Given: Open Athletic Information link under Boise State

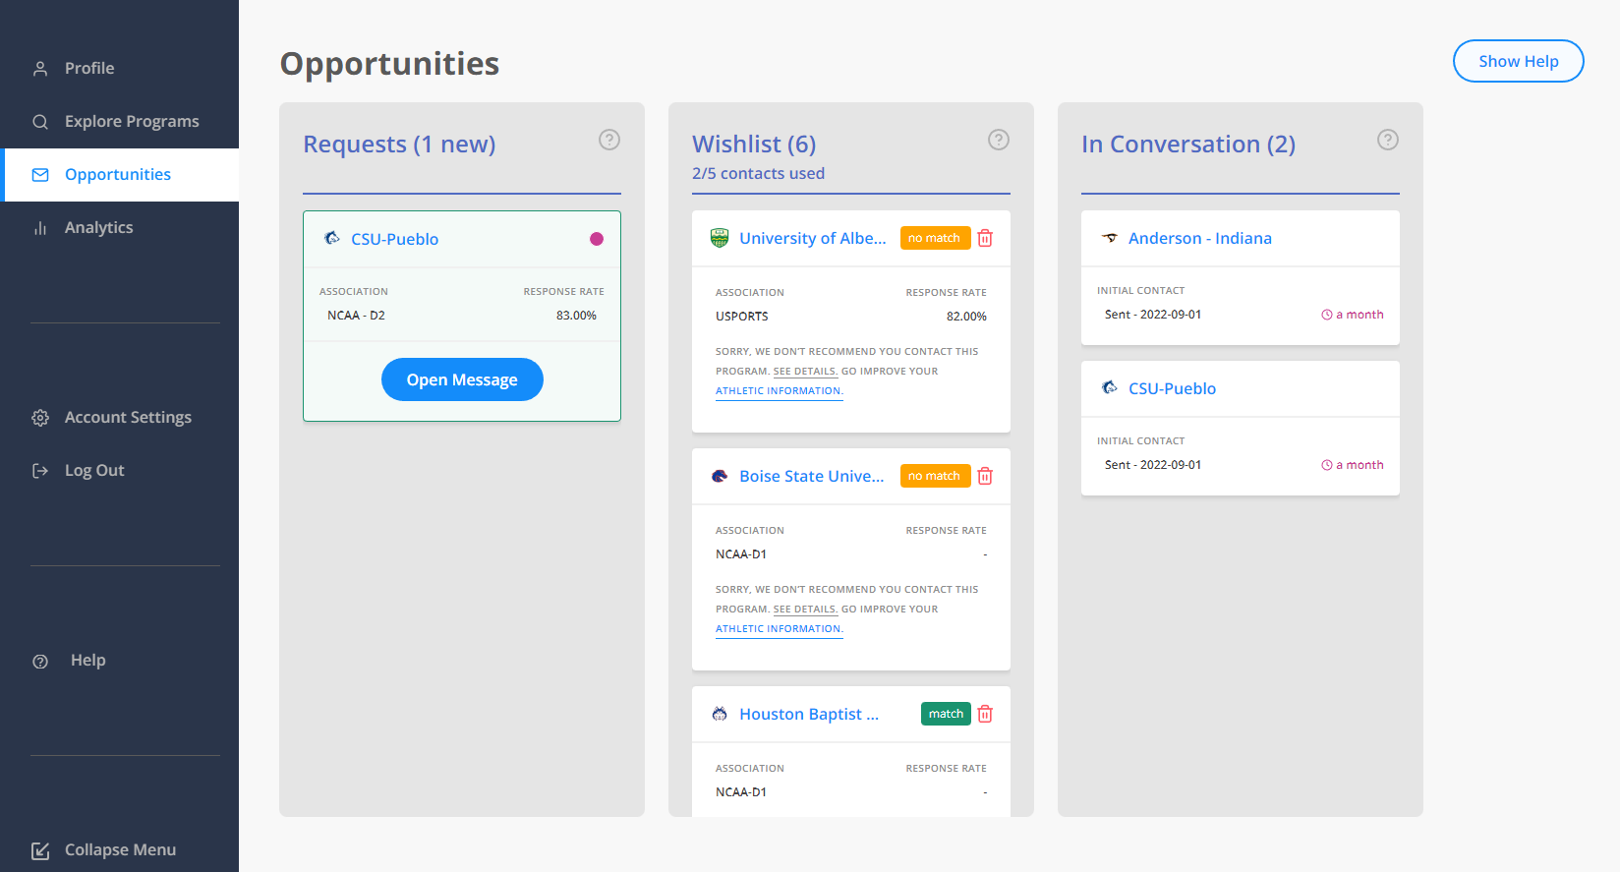Looking at the screenshot, I should click(779, 629).
